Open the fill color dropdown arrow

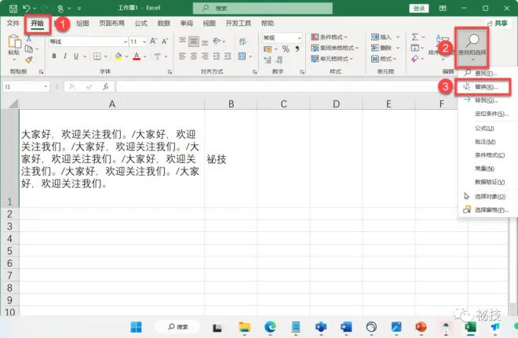126,56
